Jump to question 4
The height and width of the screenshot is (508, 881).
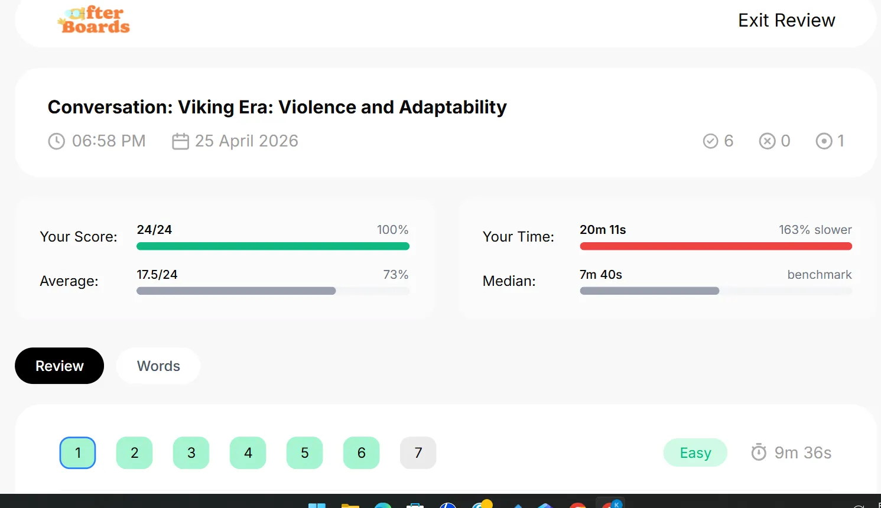pyautogui.click(x=248, y=453)
